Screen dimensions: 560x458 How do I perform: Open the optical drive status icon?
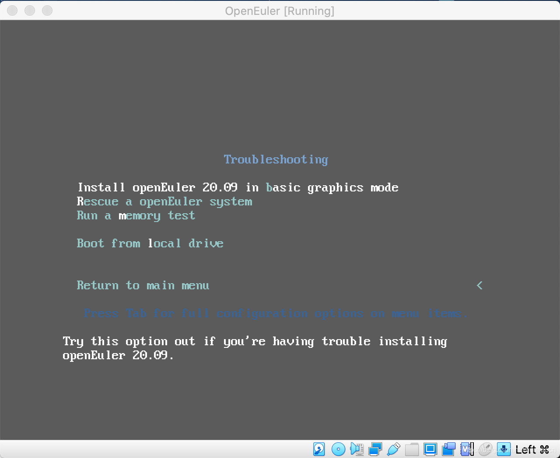pyautogui.click(x=338, y=449)
